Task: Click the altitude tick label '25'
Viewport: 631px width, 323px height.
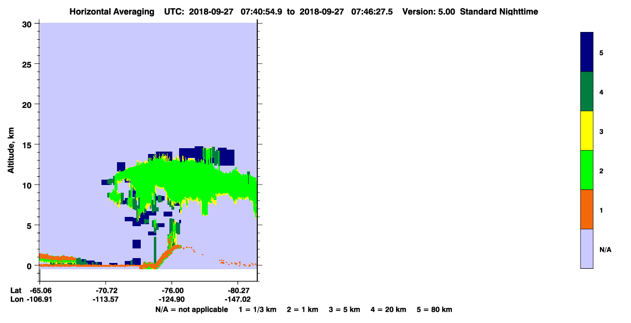Action: [28, 64]
